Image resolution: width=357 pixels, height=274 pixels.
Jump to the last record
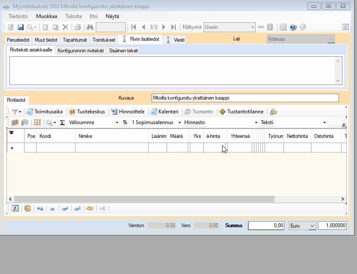[174, 27]
